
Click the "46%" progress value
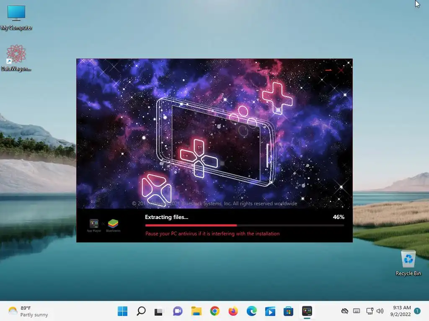click(339, 217)
